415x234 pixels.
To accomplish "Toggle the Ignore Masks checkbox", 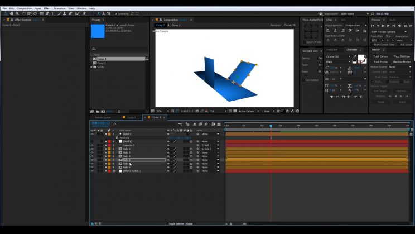I will (304, 42).
